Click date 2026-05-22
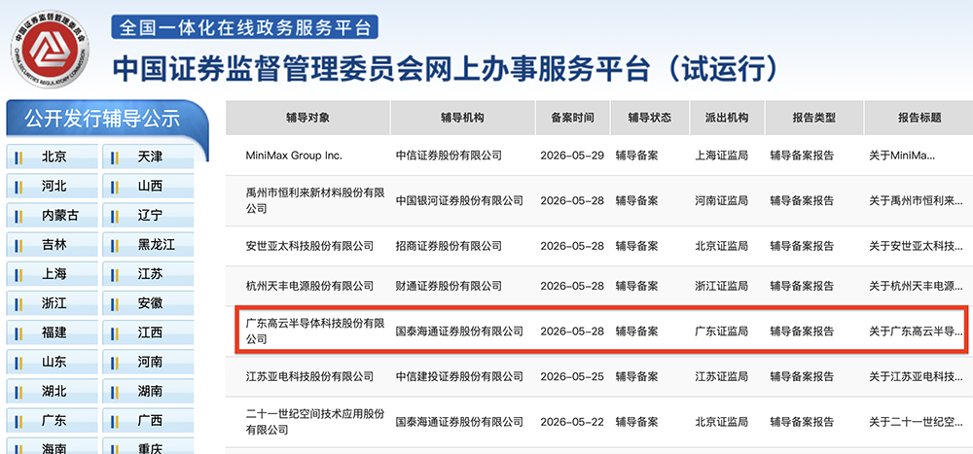The image size is (973, 454). click(x=572, y=422)
